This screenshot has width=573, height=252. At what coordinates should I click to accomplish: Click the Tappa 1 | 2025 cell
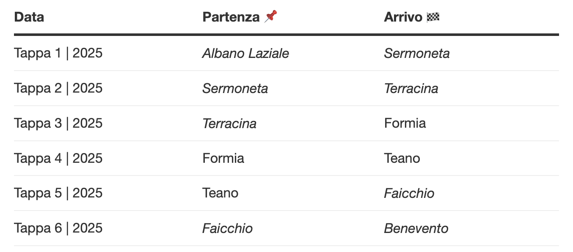tap(58, 53)
